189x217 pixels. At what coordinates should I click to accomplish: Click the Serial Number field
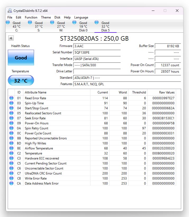(x=97, y=53)
